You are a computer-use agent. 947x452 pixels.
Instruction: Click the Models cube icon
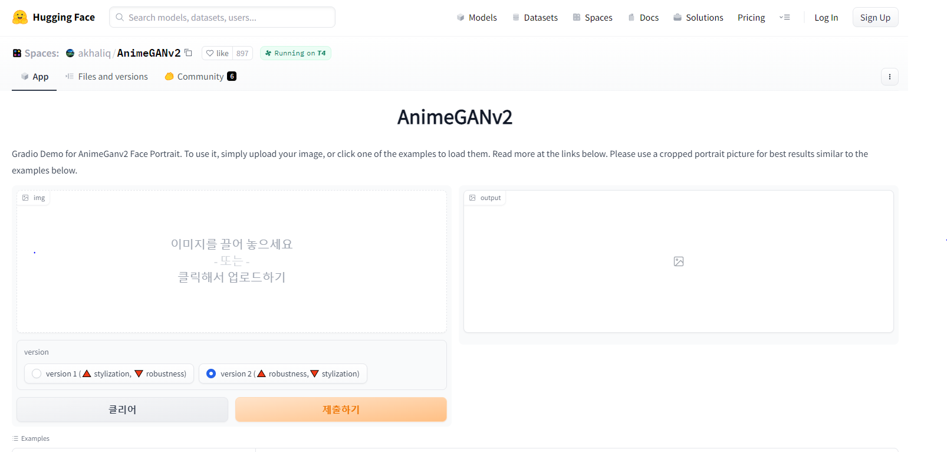pos(461,18)
